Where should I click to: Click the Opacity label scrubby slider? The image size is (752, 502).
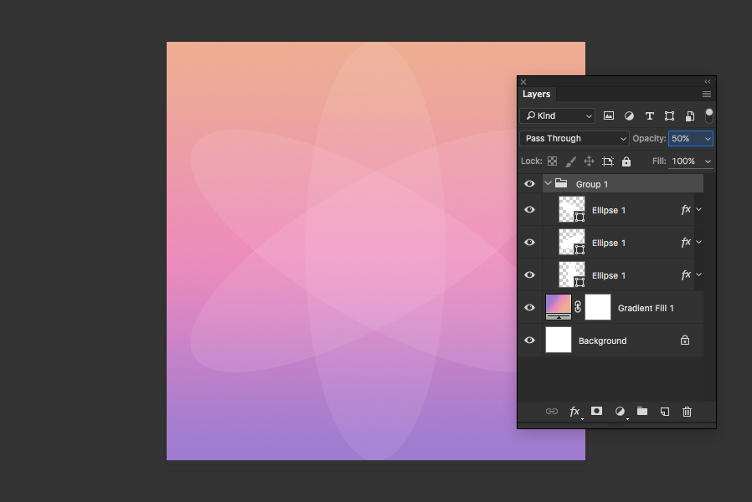tap(649, 138)
